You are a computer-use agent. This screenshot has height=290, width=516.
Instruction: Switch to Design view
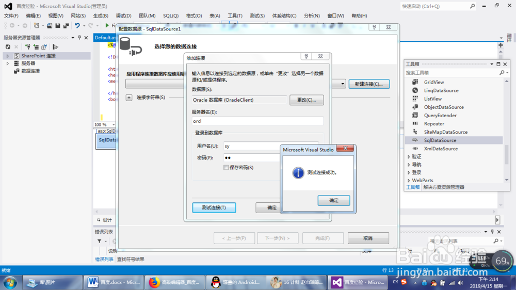(x=105, y=220)
